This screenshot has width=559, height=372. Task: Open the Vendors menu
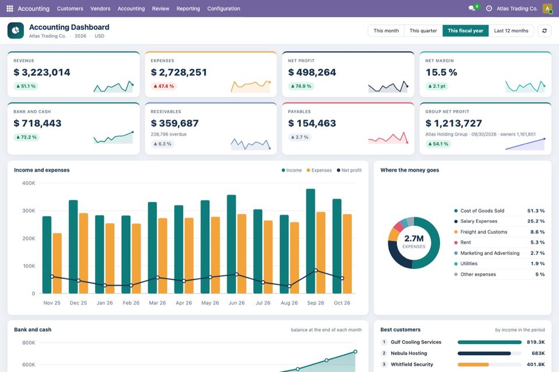click(100, 9)
